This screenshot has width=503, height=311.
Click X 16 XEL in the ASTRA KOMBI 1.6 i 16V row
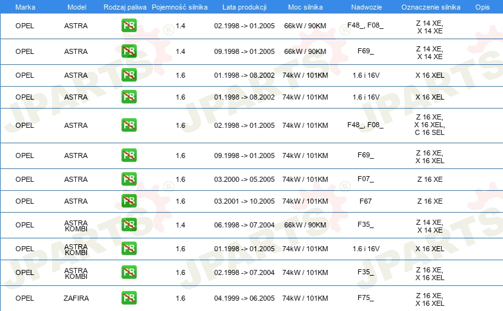(x=430, y=249)
